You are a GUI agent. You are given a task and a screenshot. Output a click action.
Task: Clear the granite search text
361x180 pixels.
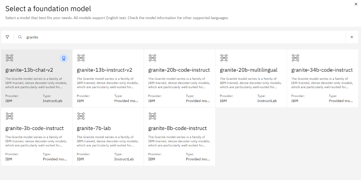[x=352, y=37]
